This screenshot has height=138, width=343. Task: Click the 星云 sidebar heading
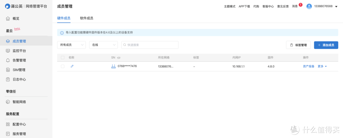pos(9,31)
